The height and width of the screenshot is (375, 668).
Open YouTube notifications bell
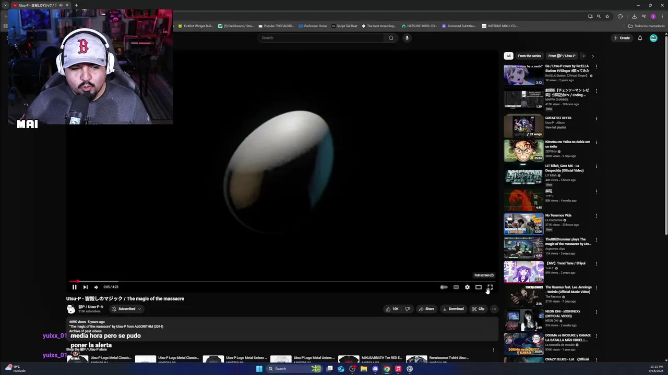pyautogui.click(x=640, y=38)
